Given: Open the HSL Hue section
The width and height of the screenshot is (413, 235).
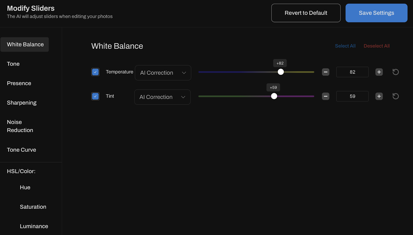Looking at the screenshot, I should [x=25, y=188].
